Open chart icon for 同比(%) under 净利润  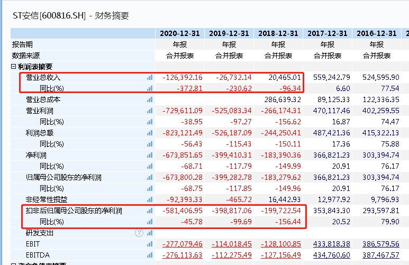tap(149, 166)
